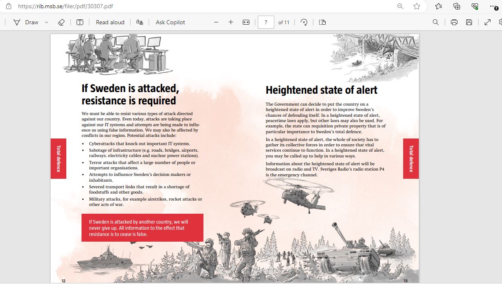Zoom out with the minus button
Screen dimensions: 502x284
point(216,22)
